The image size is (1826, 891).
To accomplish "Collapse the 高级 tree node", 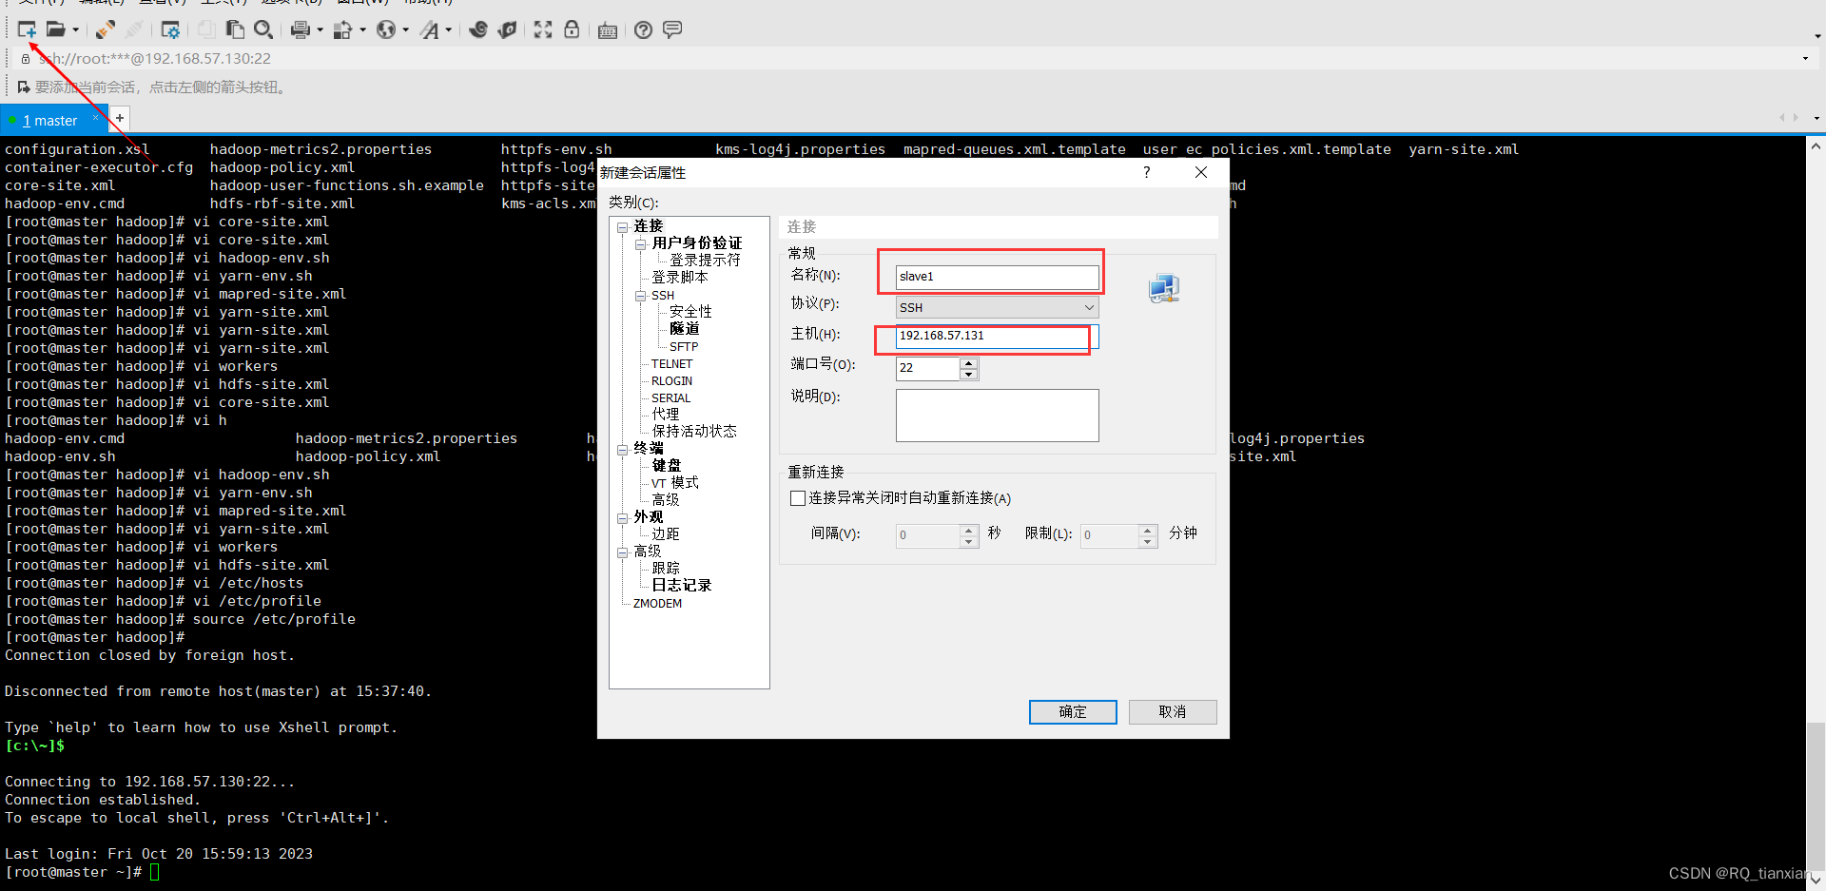I will pyautogui.click(x=623, y=552).
